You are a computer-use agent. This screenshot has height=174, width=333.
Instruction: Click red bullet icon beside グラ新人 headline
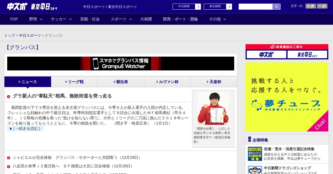(x=9, y=96)
